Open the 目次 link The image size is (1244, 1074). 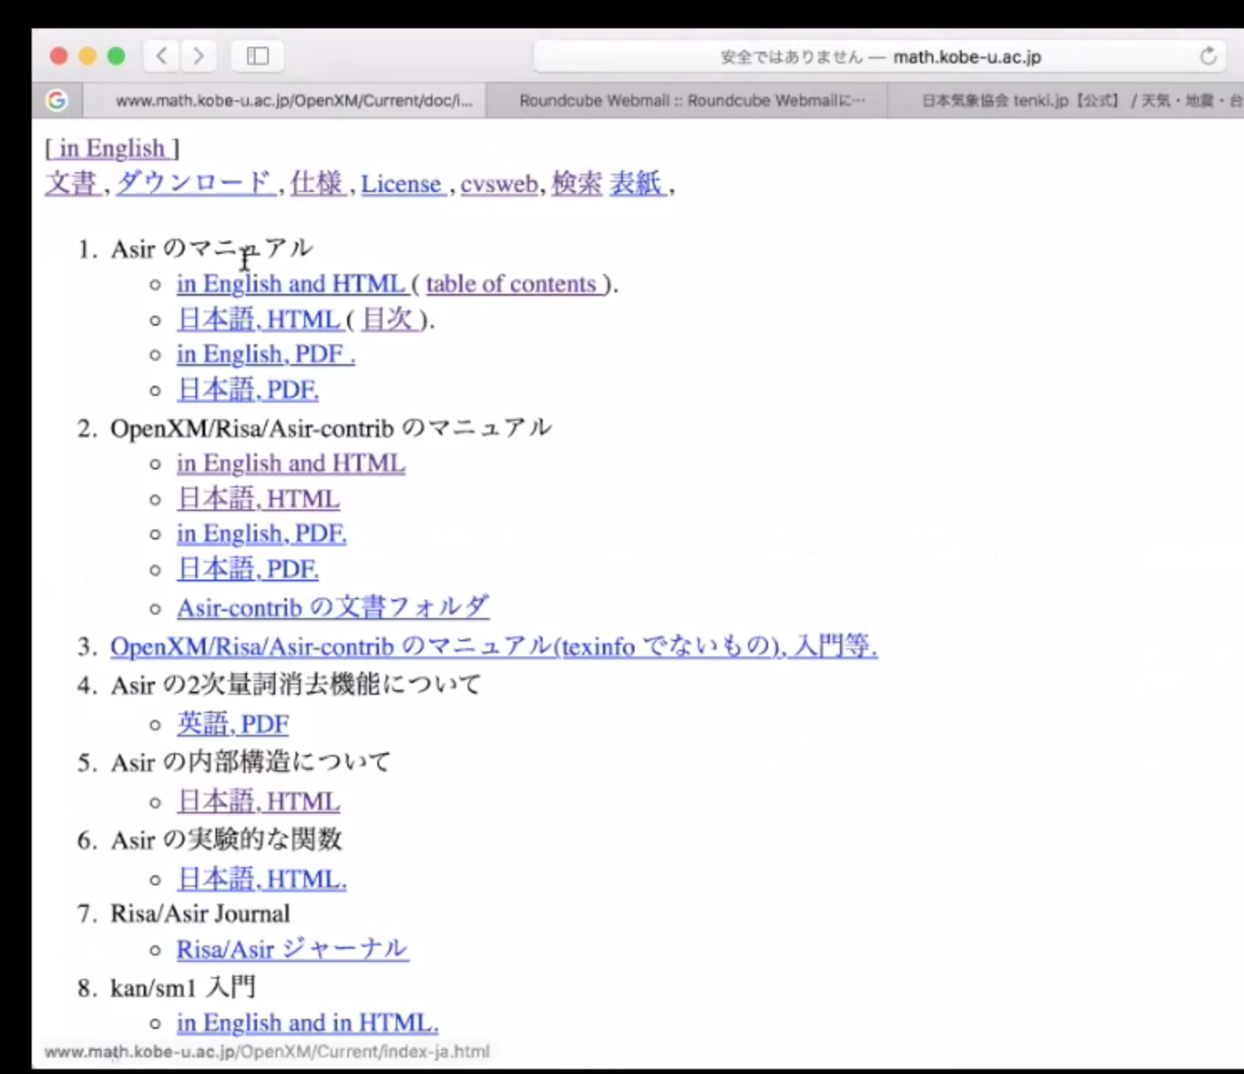[x=389, y=319]
